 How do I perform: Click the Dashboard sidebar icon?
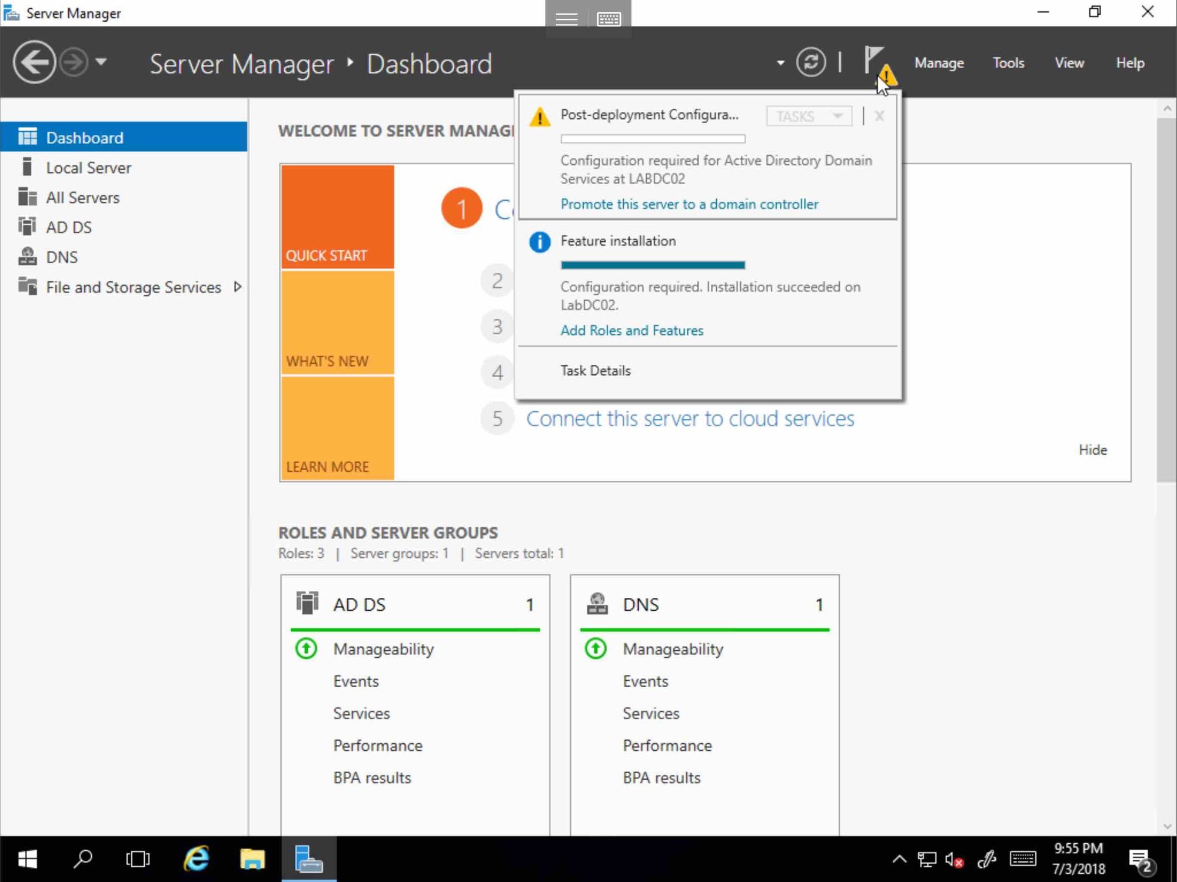pos(27,137)
